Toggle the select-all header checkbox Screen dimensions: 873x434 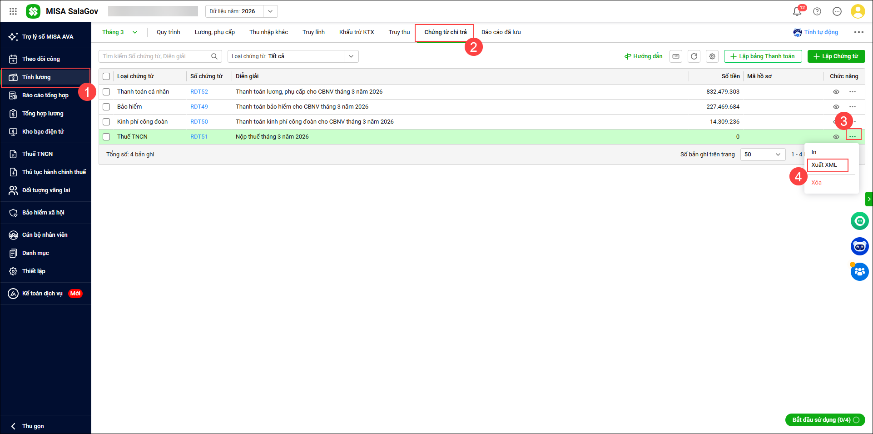point(106,76)
